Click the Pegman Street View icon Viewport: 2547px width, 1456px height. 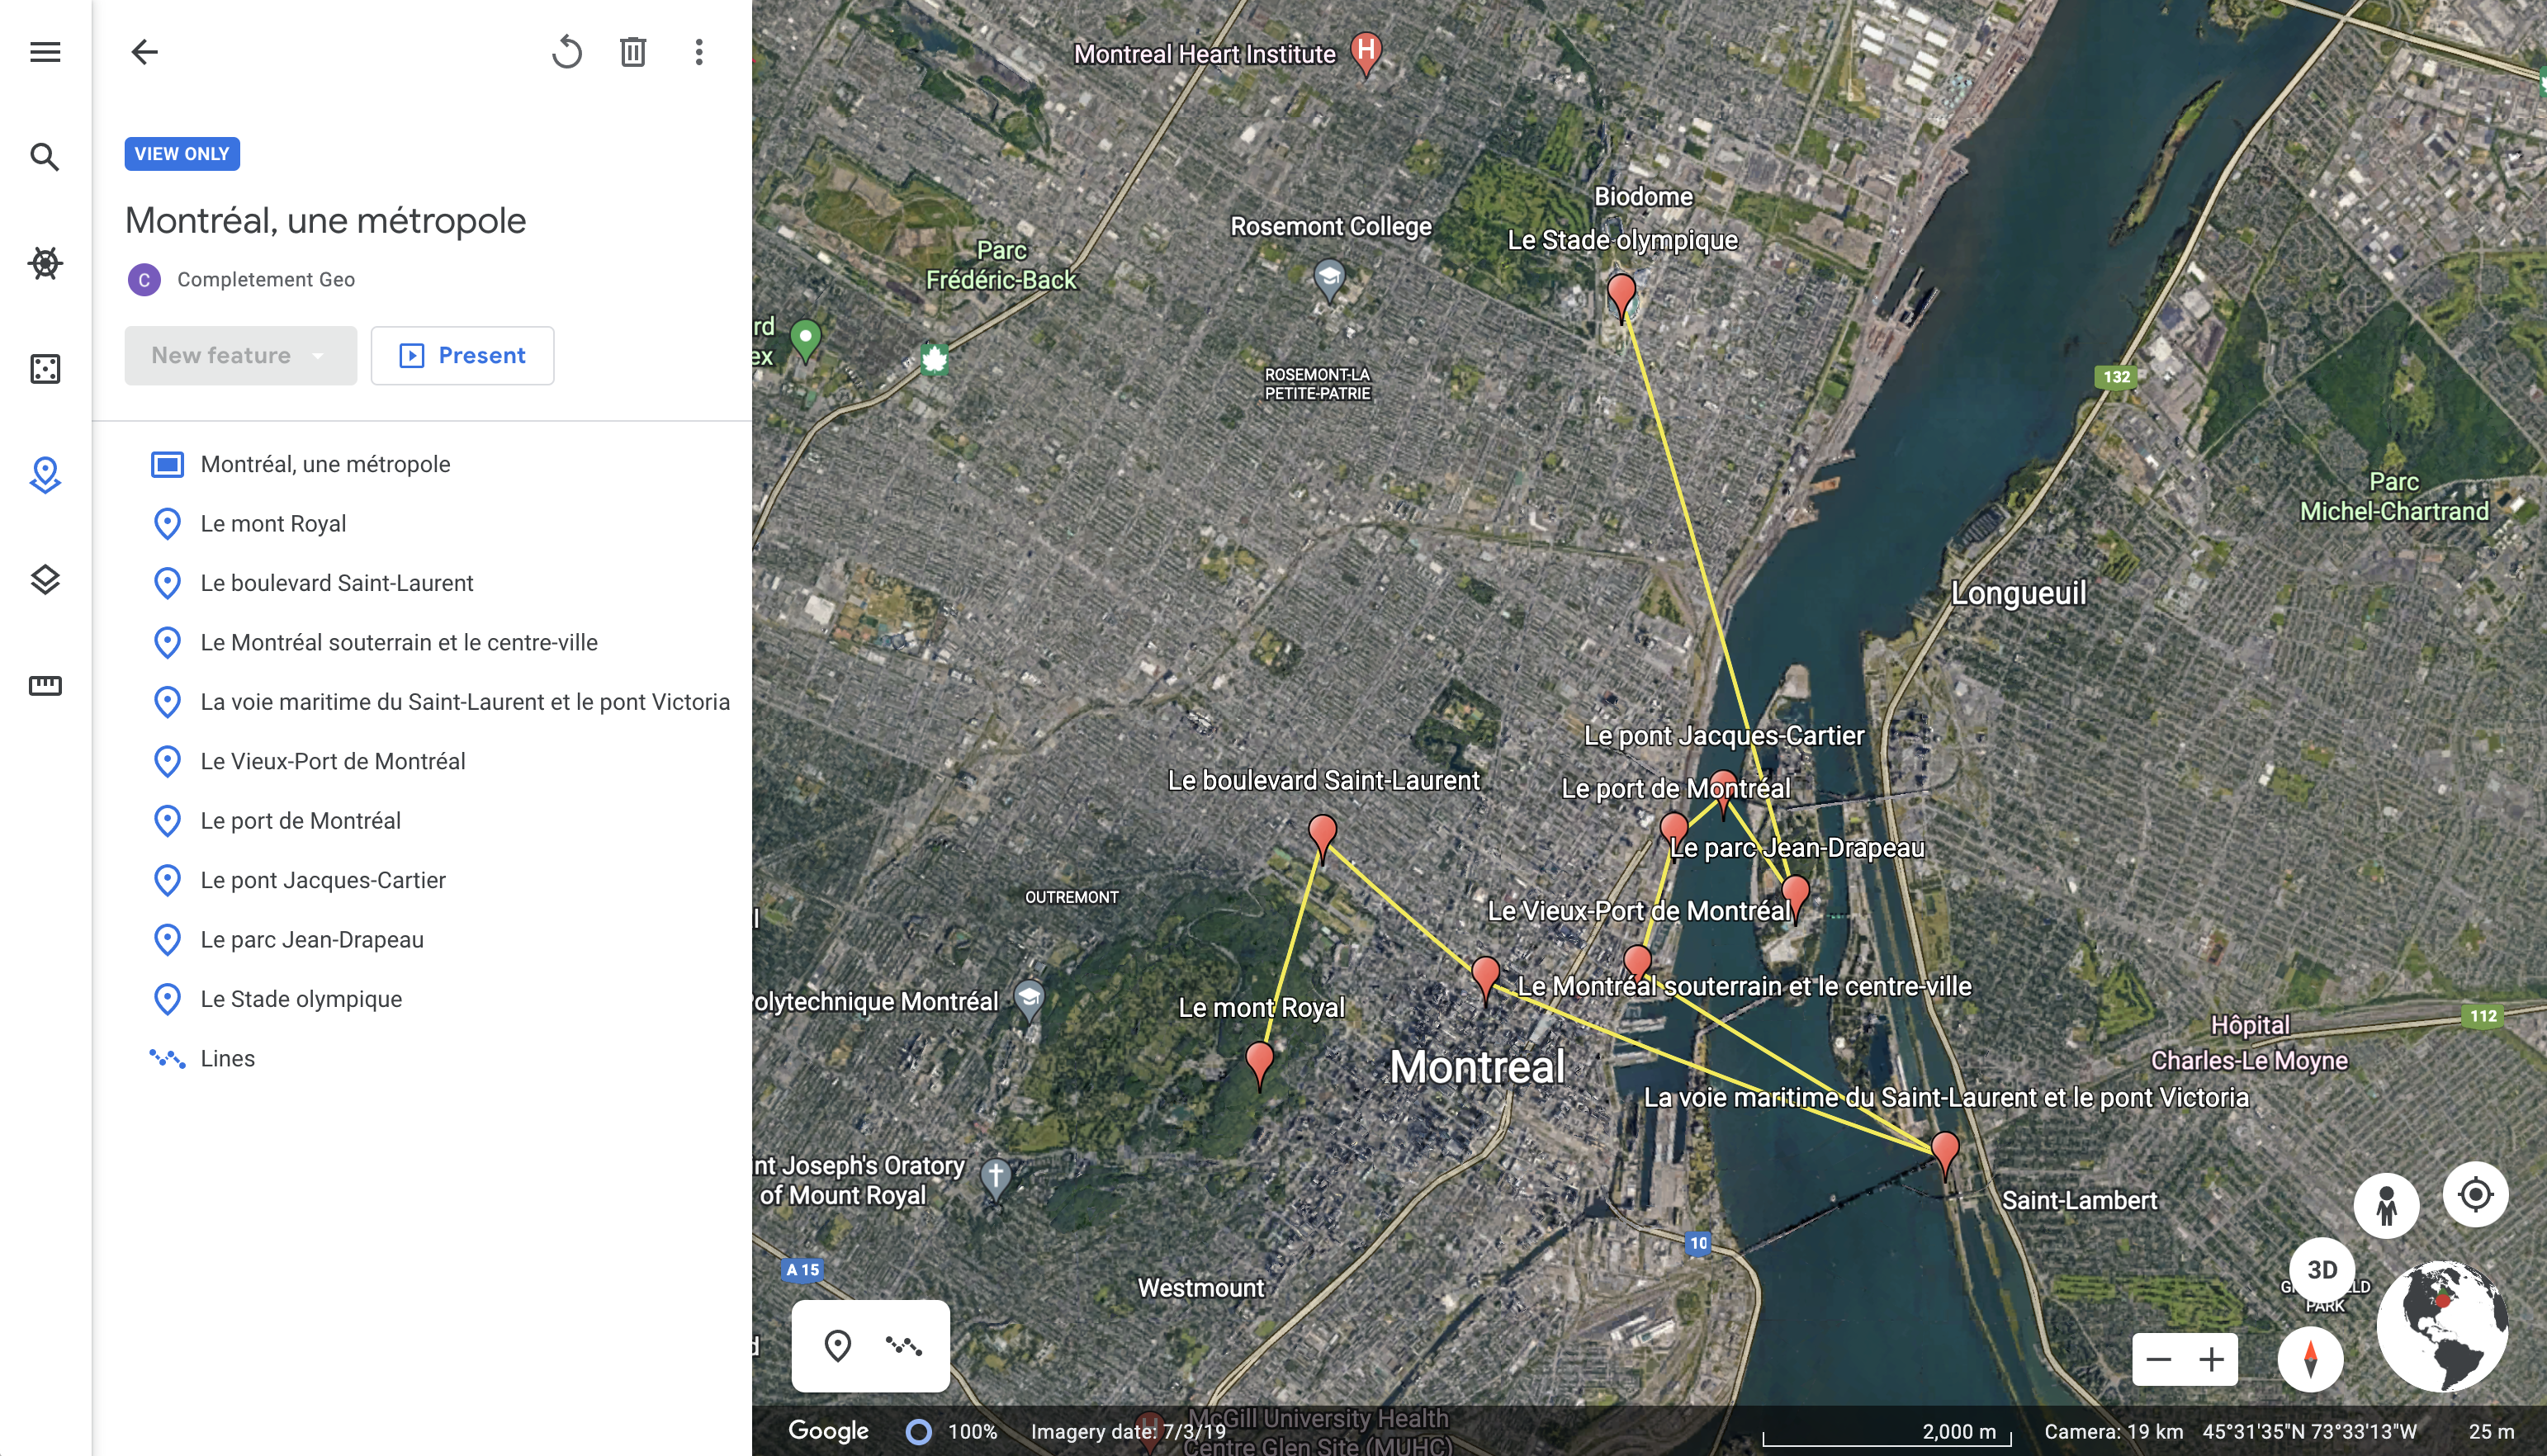coord(2387,1205)
